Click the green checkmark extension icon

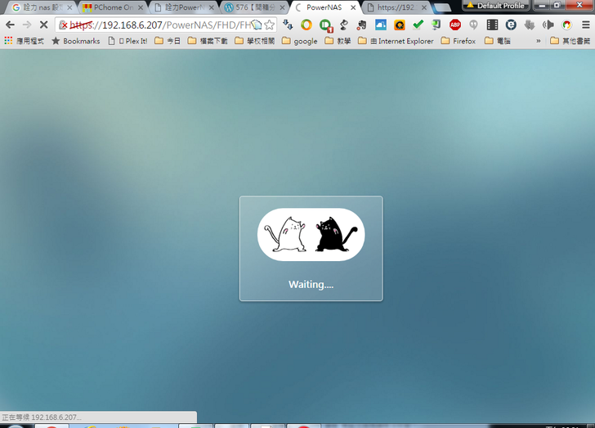[x=418, y=25]
